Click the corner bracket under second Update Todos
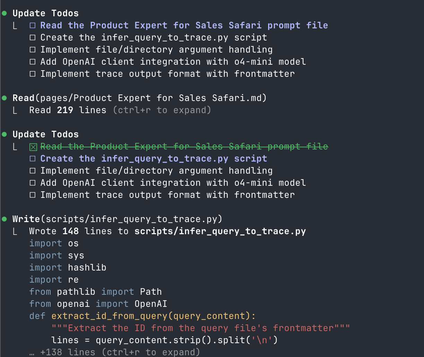Viewport: 424px width, 357px height. tap(15, 147)
